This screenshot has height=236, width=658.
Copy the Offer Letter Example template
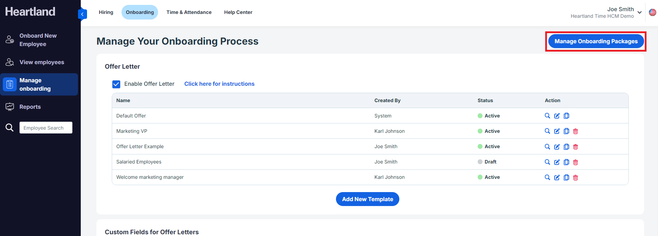[566, 147]
